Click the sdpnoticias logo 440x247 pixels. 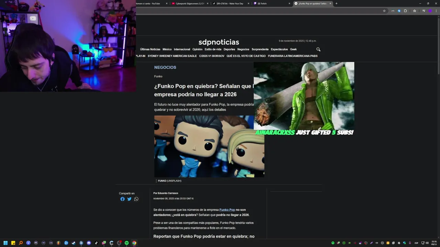click(x=219, y=42)
